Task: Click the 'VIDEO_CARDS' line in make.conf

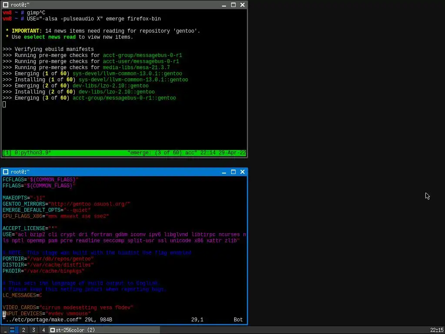Action: tap(68, 307)
